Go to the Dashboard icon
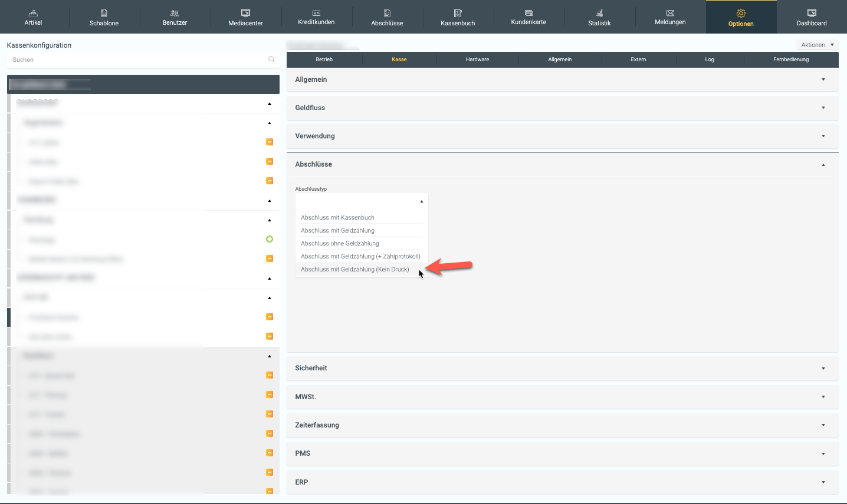The height and width of the screenshot is (504, 847). tap(812, 13)
